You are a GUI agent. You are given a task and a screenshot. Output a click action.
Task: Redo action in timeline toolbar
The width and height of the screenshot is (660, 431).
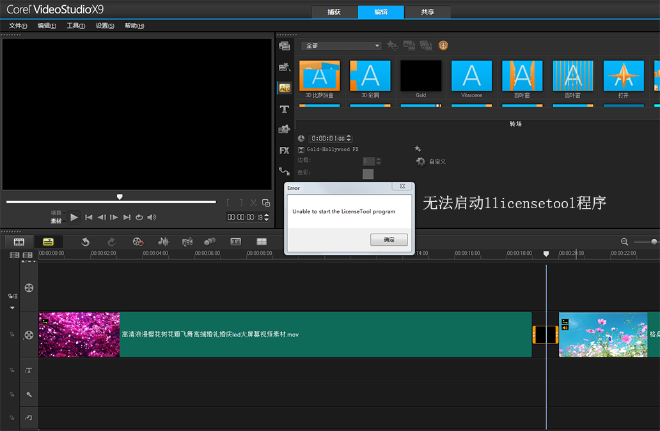[111, 241]
